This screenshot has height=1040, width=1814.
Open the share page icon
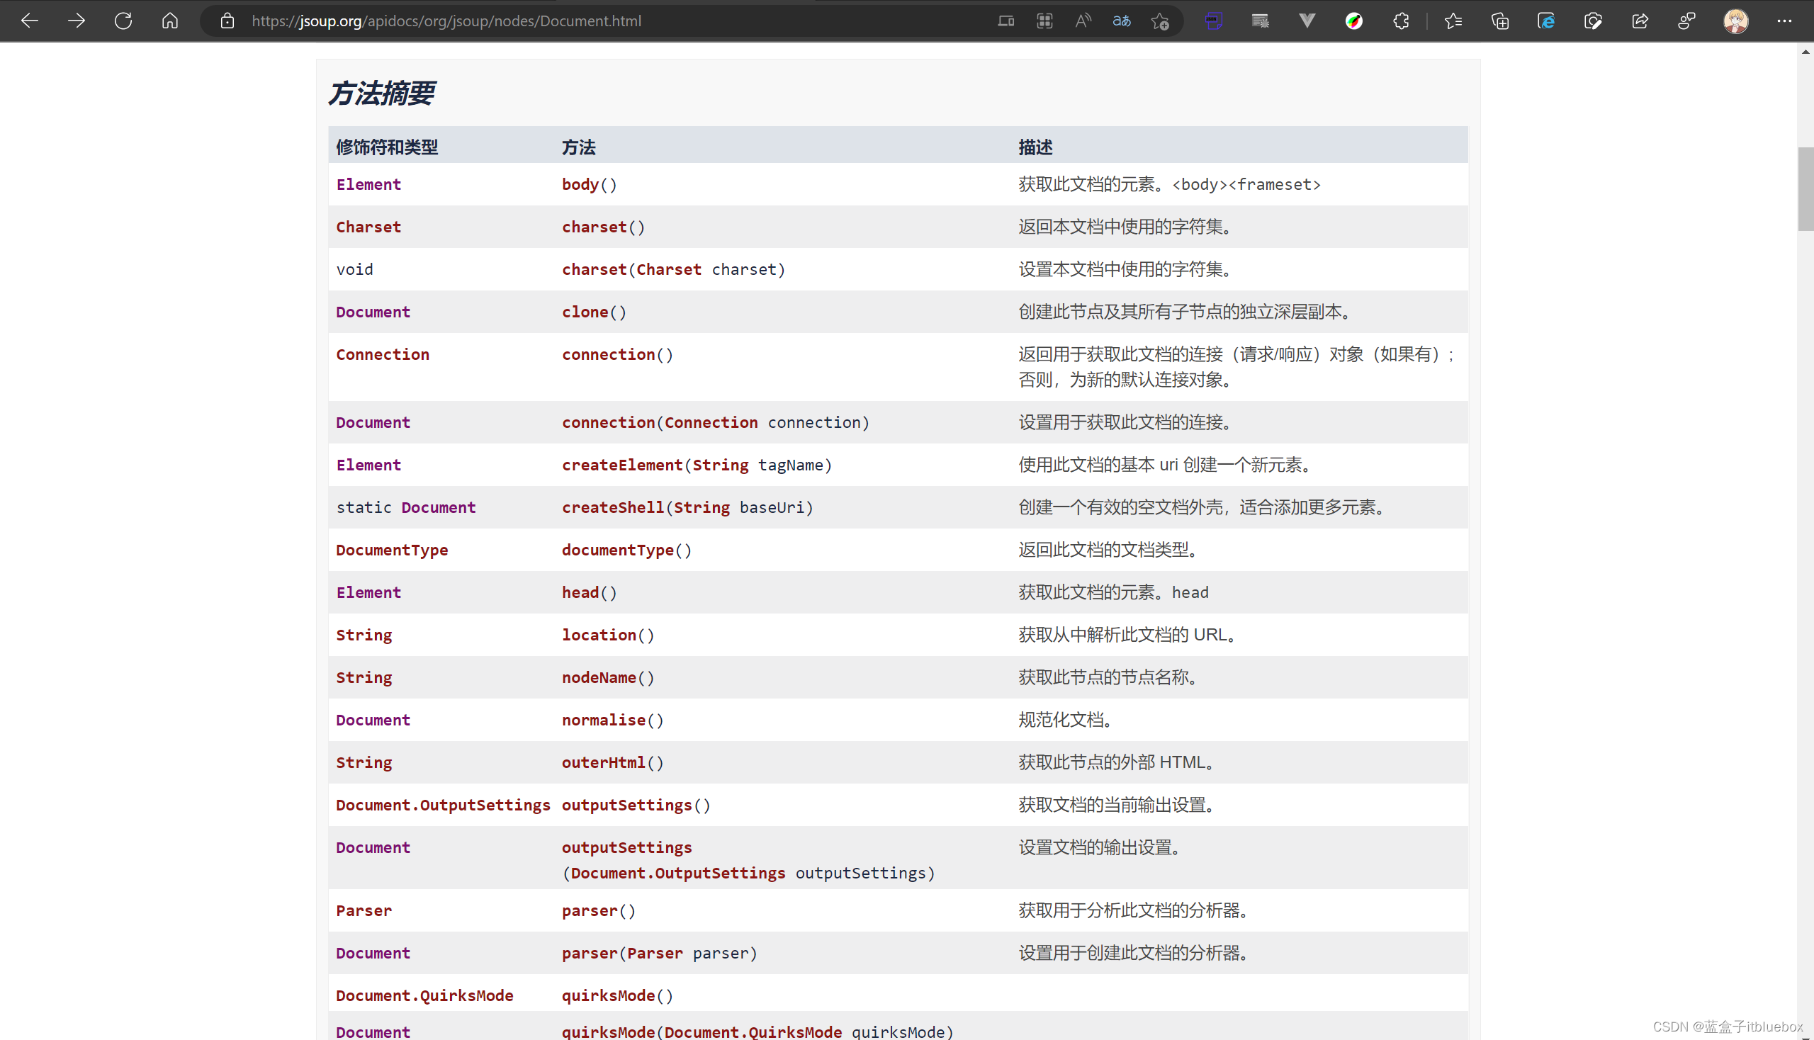coord(1640,21)
